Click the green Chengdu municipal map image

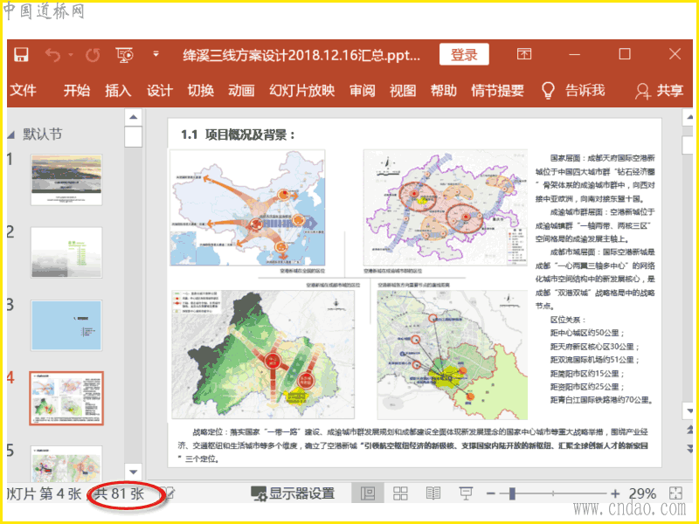tap(263, 355)
